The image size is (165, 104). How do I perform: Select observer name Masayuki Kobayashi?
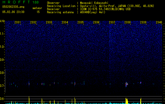94,3
